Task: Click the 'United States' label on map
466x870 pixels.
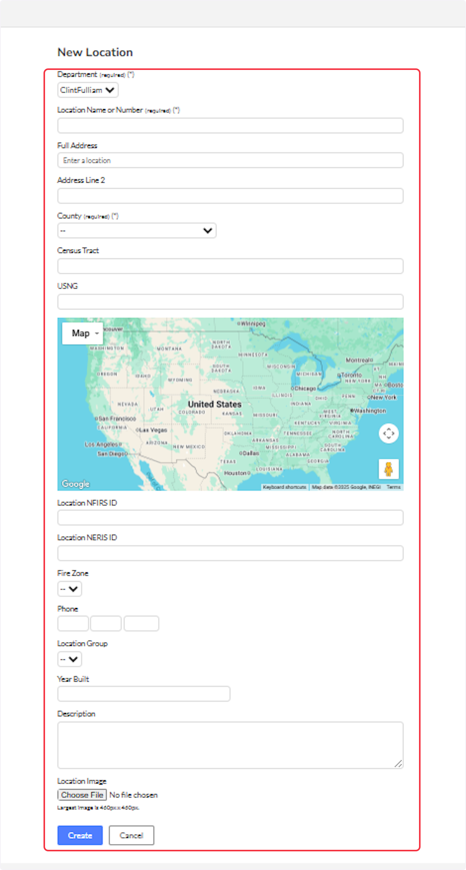Action: coord(215,404)
